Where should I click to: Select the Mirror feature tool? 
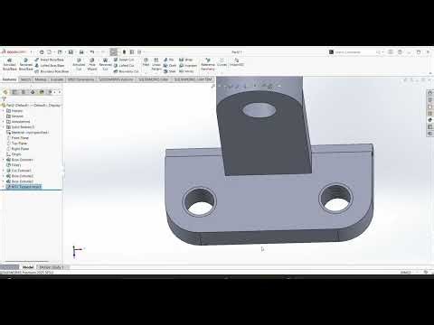pos(186,71)
